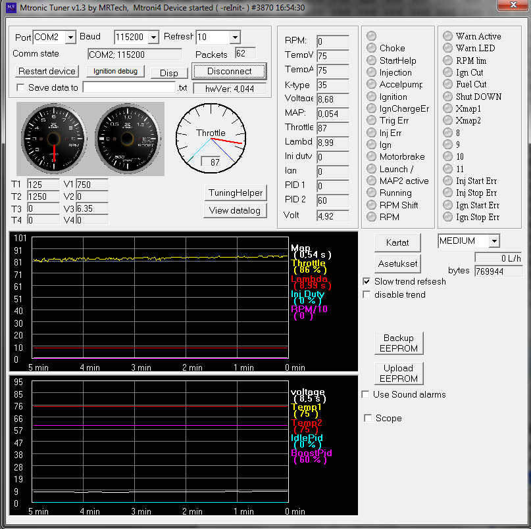531x529 pixels.
Task: Open the MEDIUM selection dropdown
Action: tap(494, 241)
